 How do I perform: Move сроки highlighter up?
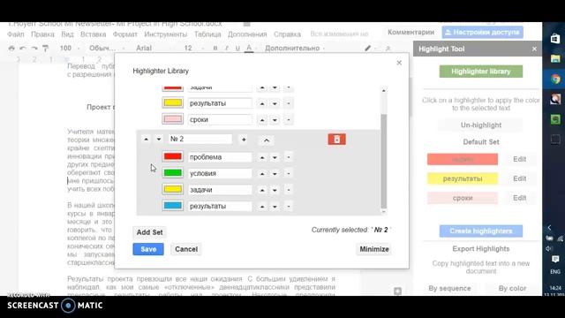click(x=262, y=120)
